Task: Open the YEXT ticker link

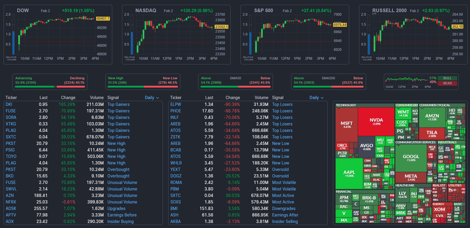Action: [x=175, y=169]
